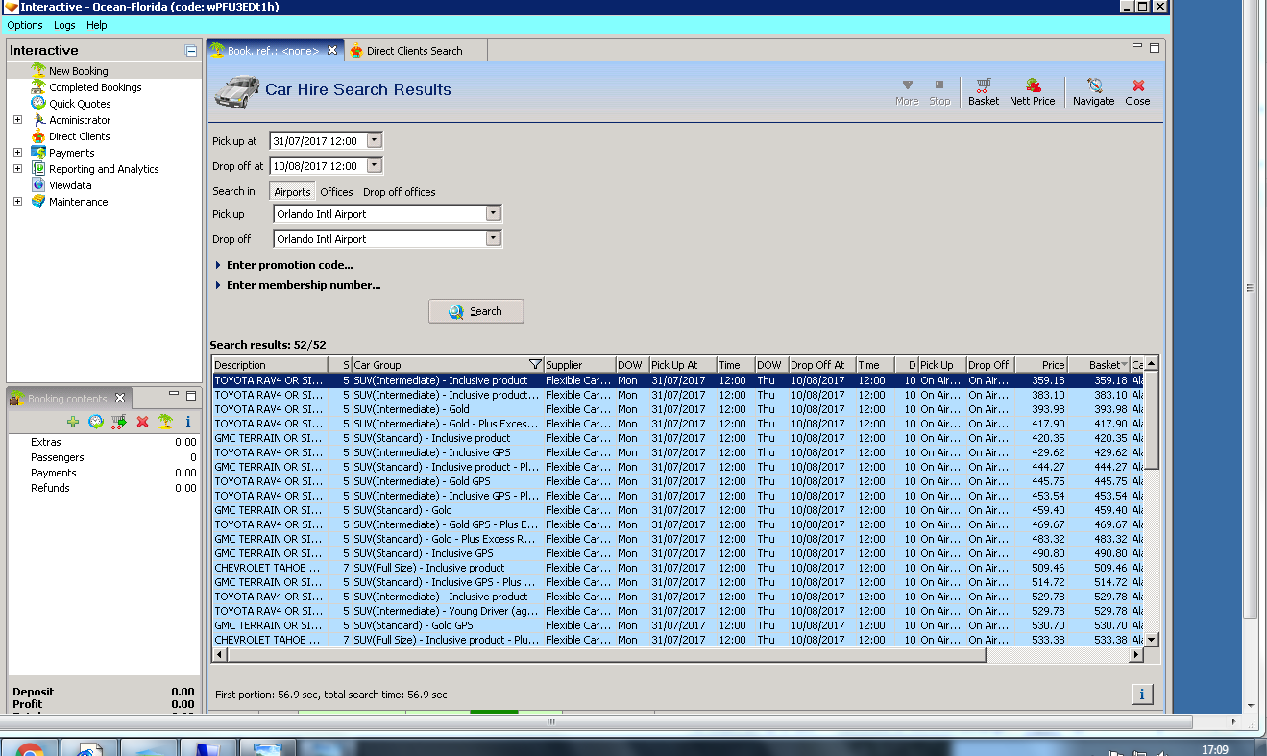Open the Logs menu

[64, 25]
